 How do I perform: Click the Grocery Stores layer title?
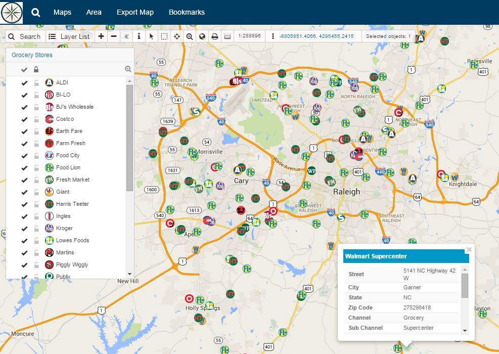coord(32,55)
